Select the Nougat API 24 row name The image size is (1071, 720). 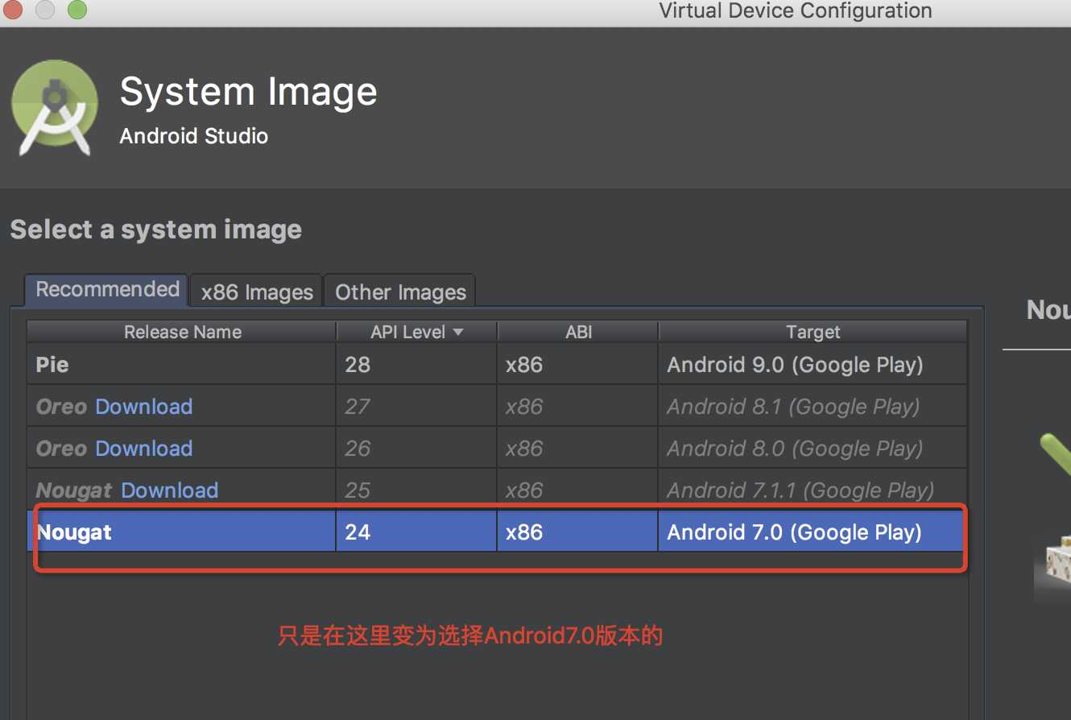pos(74,532)
